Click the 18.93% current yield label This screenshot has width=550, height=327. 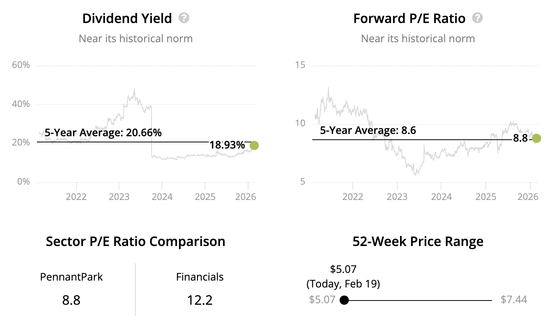pos(227,145)
